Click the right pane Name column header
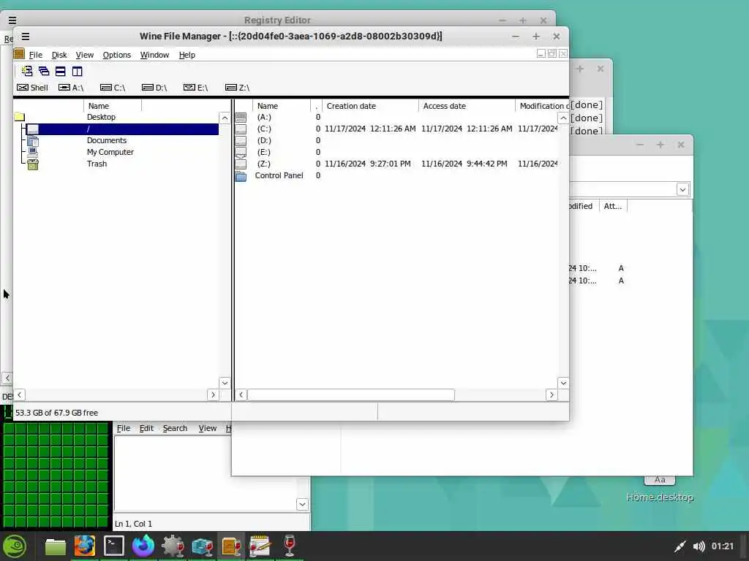 point(282,106)
